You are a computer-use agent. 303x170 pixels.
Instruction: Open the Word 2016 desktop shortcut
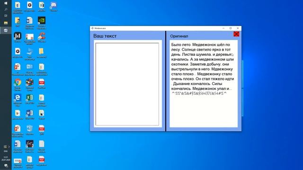[x=29, y=114]
